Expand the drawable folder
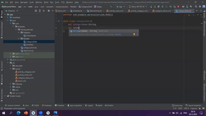 (x=10, y=66)
